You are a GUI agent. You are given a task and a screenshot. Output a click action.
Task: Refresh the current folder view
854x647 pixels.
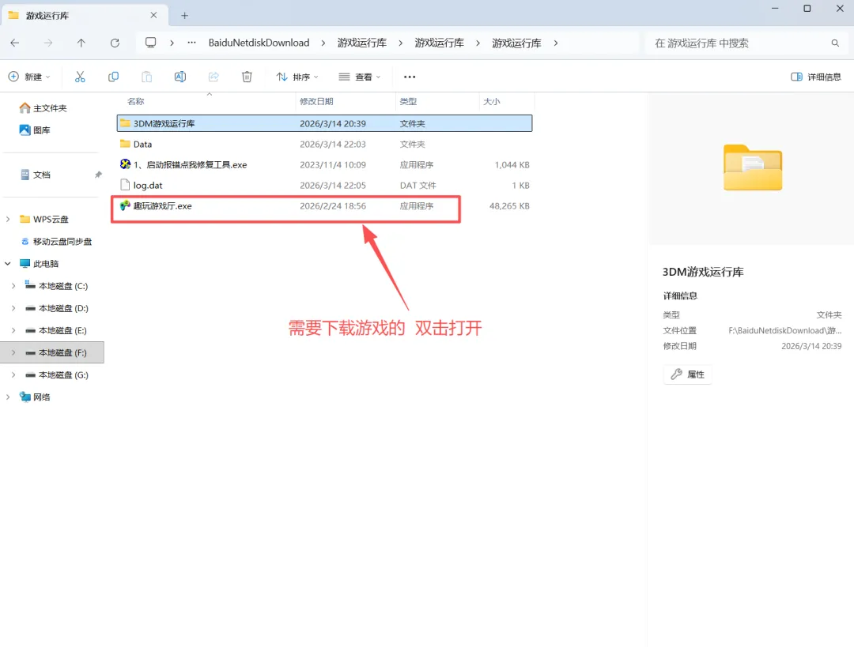[x=115, y=43]
